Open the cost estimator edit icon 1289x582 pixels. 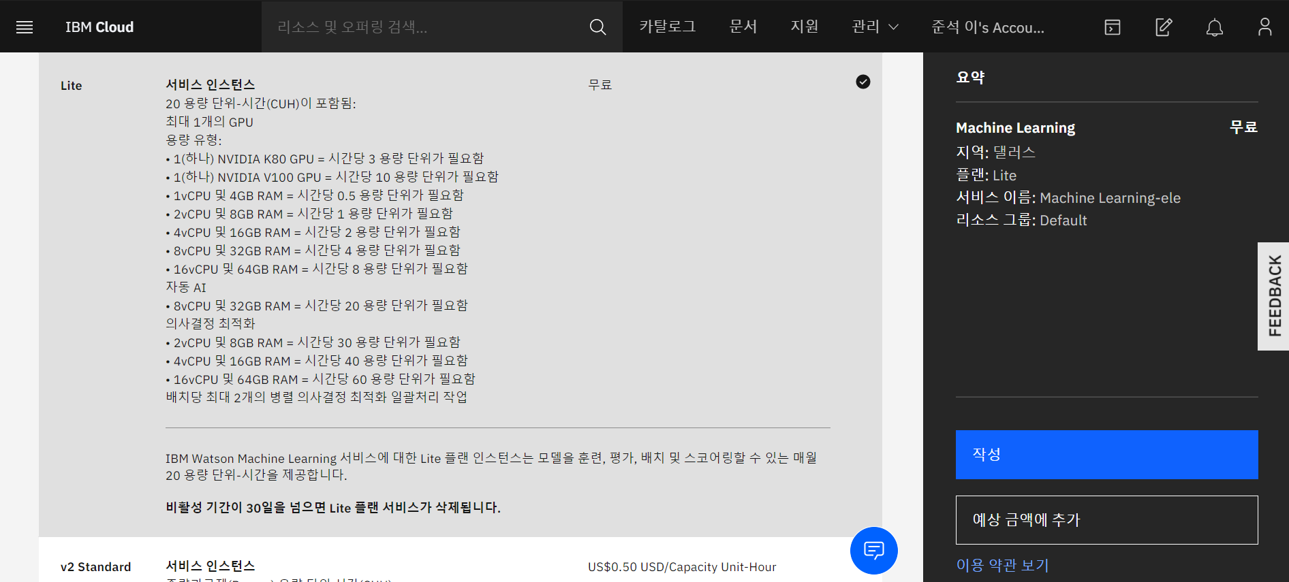point(1164,27)
